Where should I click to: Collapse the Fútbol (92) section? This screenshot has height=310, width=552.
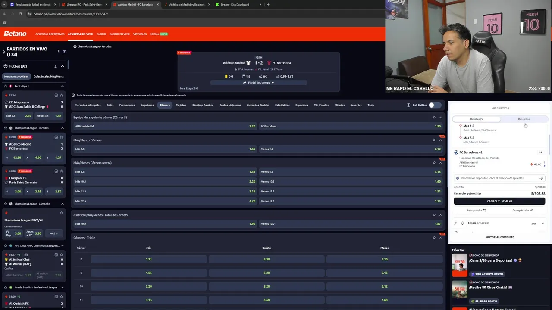pos(62,66)
